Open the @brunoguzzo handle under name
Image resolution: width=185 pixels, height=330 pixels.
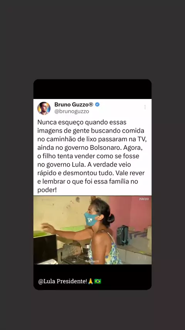(72, 111)
